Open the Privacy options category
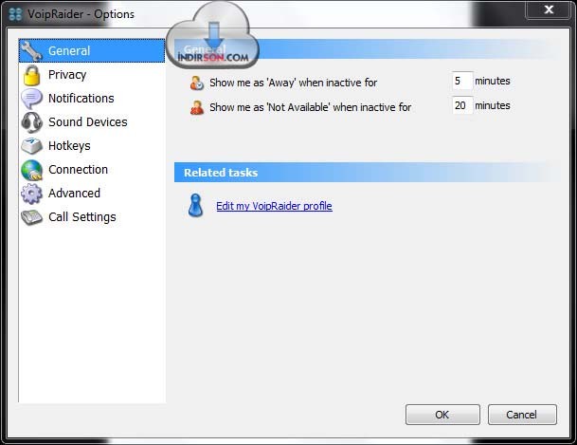577x445 pixels. (92, 75)
